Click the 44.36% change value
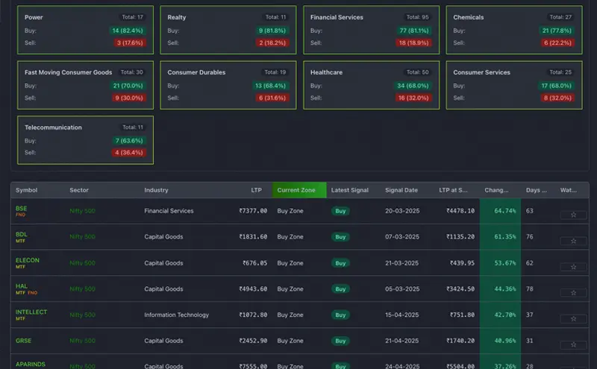Screen dimensions: 597x369 pos(505,288)
